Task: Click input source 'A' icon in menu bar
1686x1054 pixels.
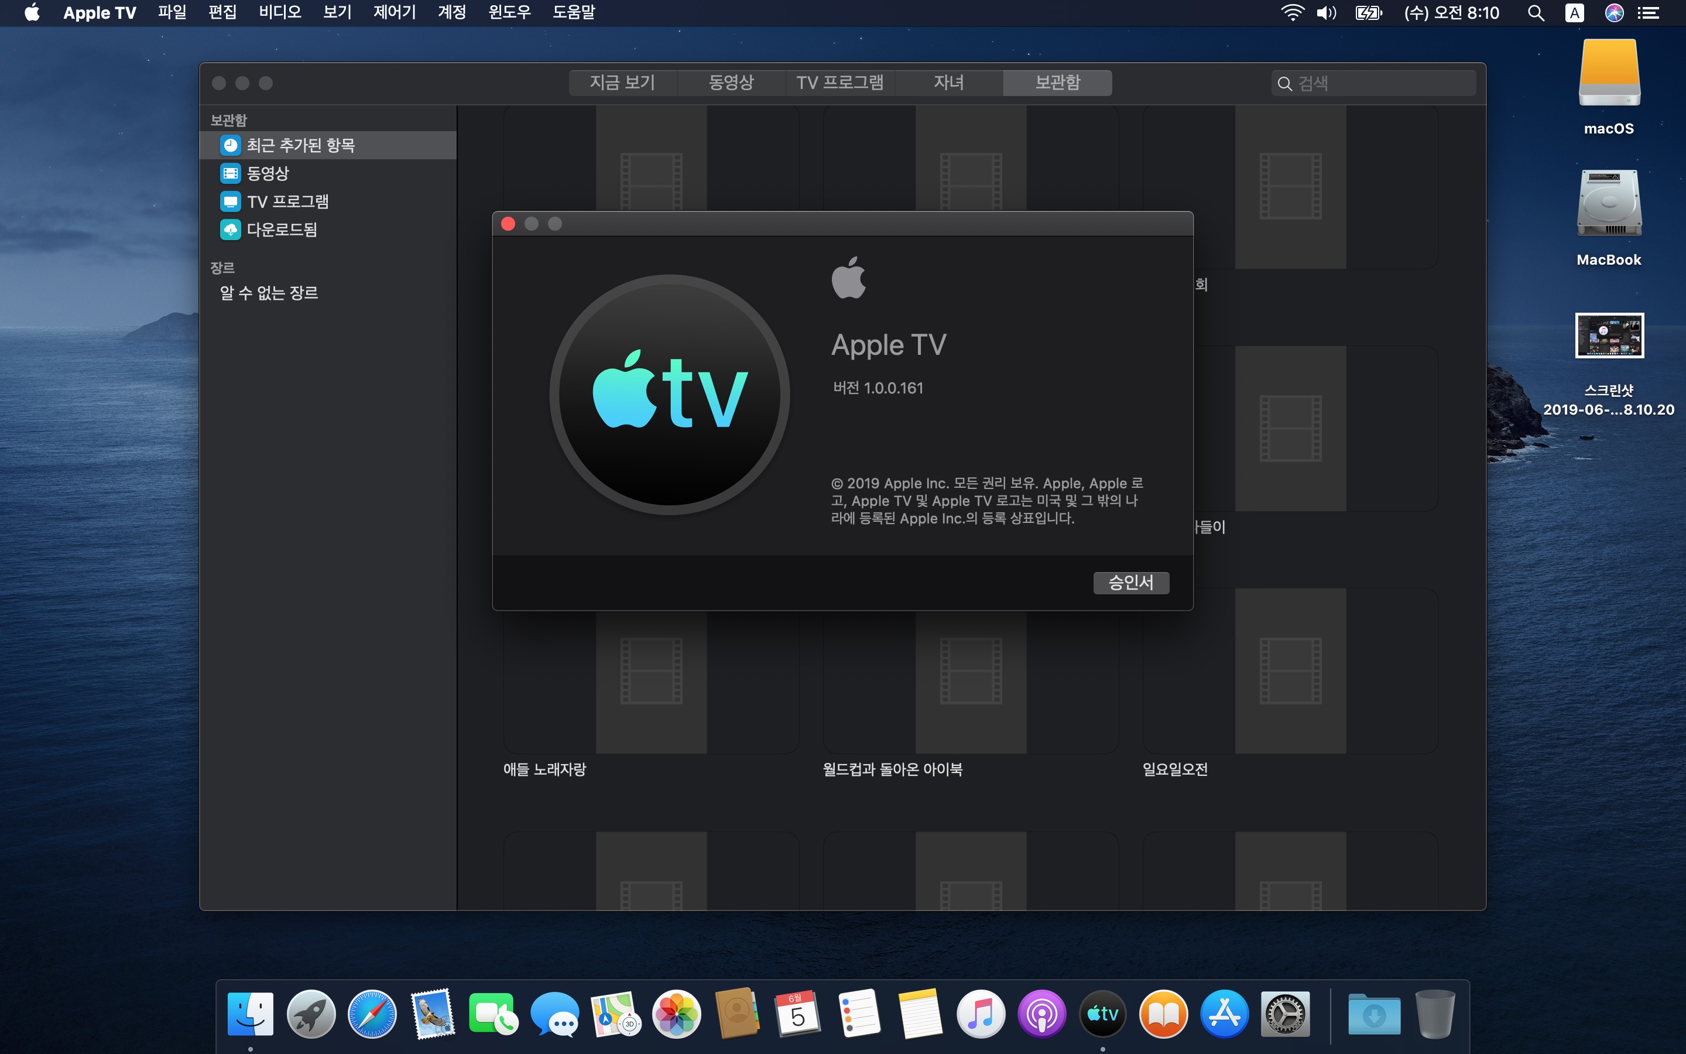Action: pos(1575,12)
